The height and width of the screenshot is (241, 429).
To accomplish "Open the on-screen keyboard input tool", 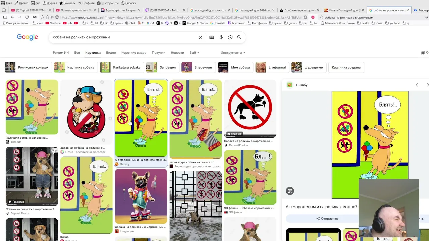I will click(212, 37).
